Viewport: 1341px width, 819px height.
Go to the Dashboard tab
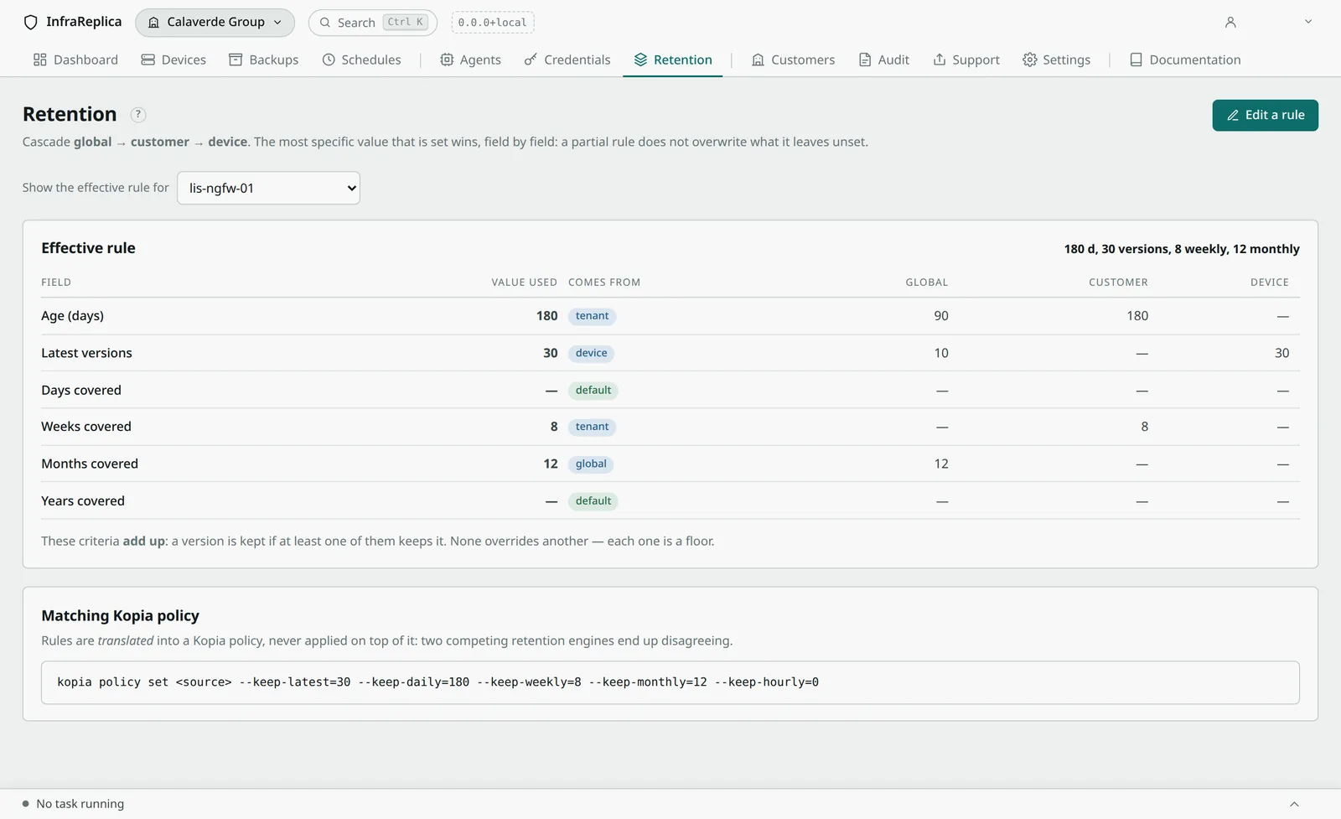tap(75, 60)
